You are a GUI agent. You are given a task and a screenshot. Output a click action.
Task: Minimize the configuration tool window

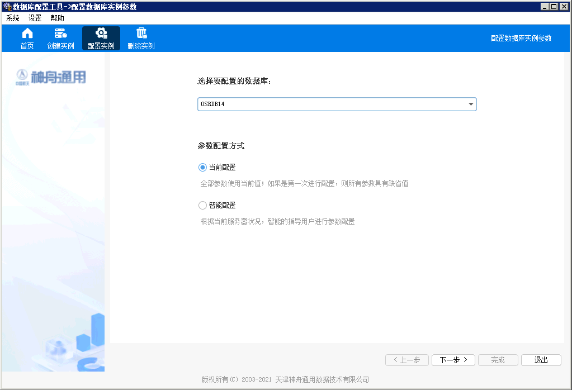[545, 7]
